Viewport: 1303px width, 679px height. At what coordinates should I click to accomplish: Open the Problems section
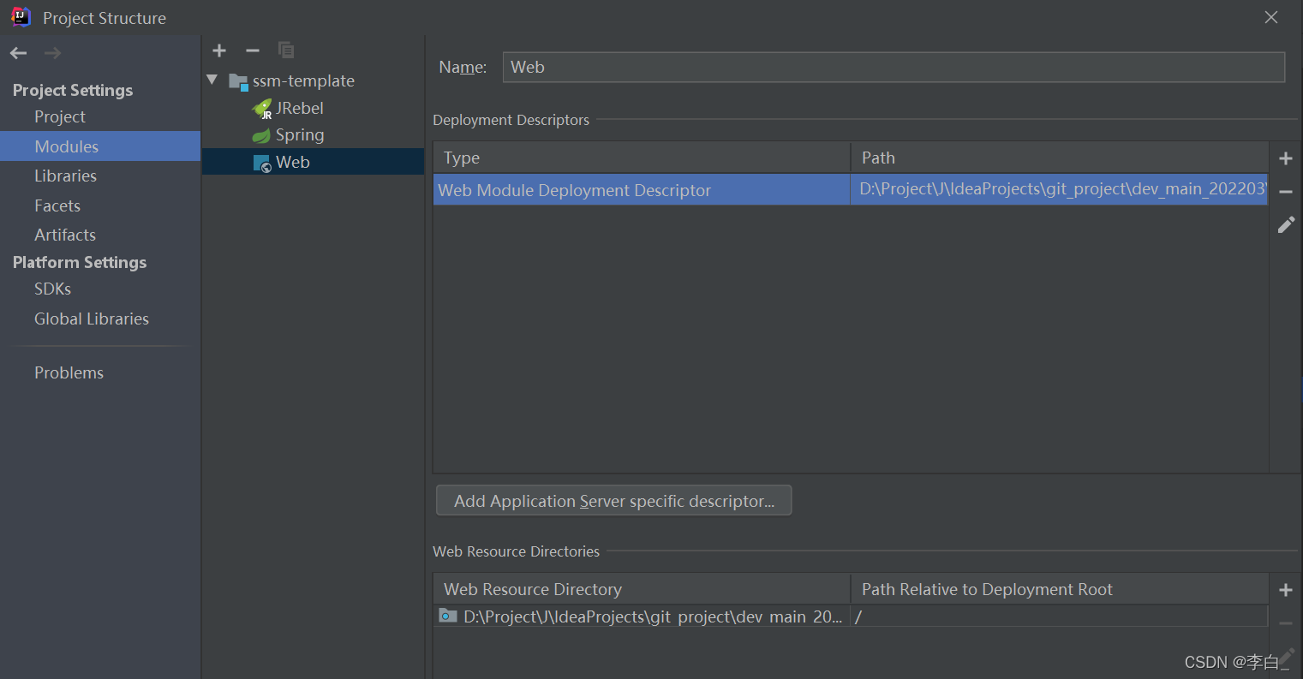[69, 372]
